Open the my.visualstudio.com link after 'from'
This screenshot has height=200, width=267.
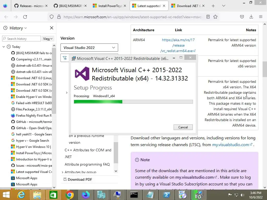coord(232,145)
